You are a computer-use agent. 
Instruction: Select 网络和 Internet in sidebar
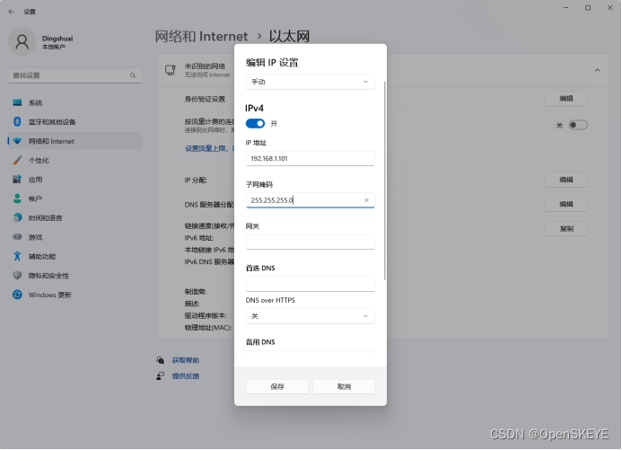coord(74,141)
